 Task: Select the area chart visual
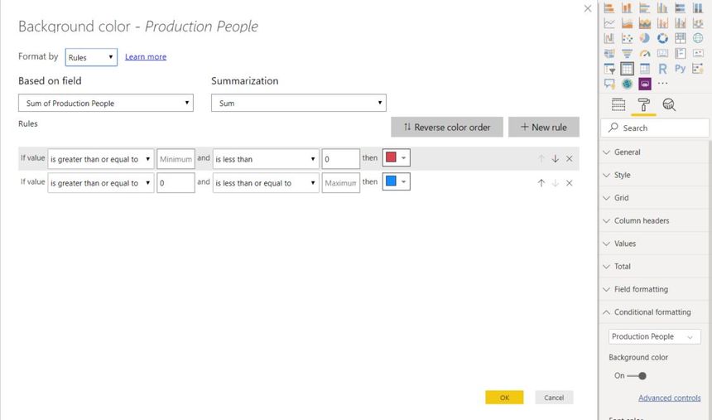tap(627, 22)
